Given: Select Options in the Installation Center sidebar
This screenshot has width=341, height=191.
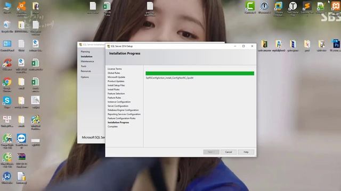Looking at the screenshot, I should coord(85,77).
